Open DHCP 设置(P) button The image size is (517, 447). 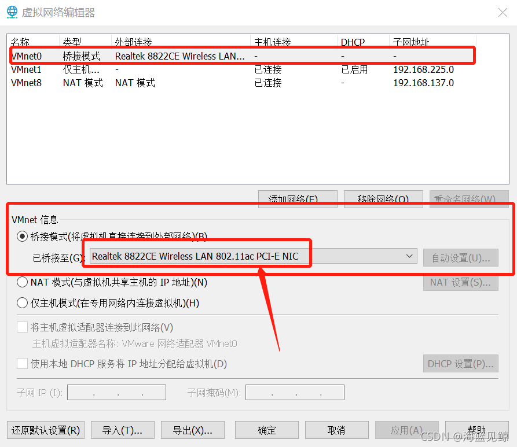click(x=461, y=364)
